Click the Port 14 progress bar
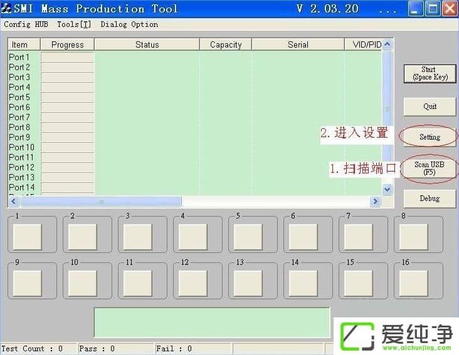This screenshot has height=355, width=459. coord(68,187)
